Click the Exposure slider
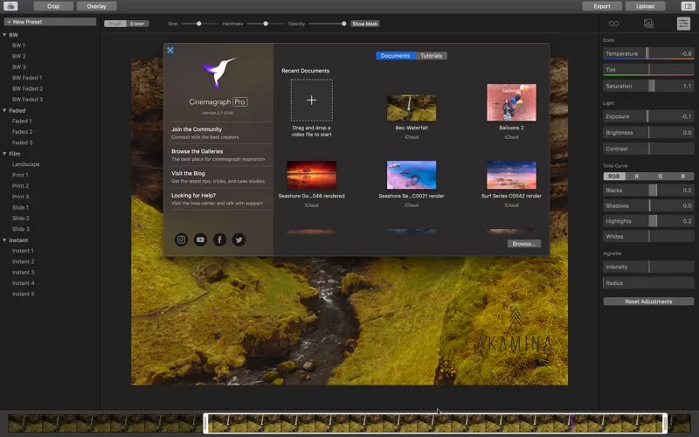699x437 pixels. 648,116
